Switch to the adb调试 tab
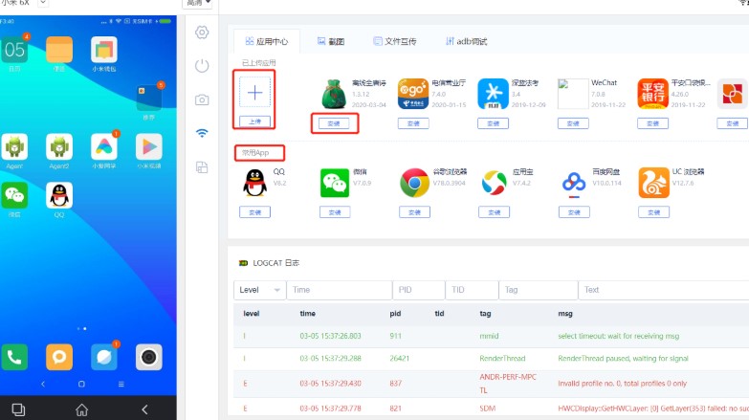This screenshot has width=749, height=420. tap(466, 41)
